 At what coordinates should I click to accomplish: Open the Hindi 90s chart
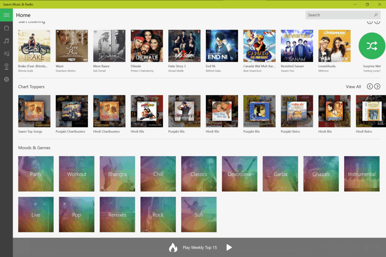(x=222, y=111)
